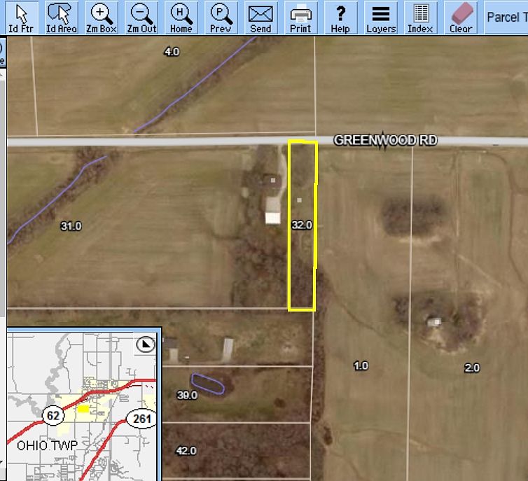
Task: Click the OHIO TWP label in overview
Action: pyautogui.click(x=47, y=446)
